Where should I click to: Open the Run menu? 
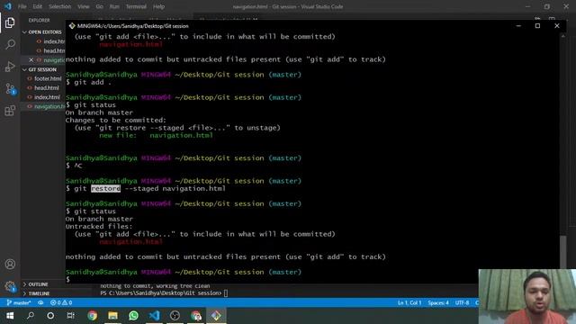pyautogui.click(x=114, y=6)
